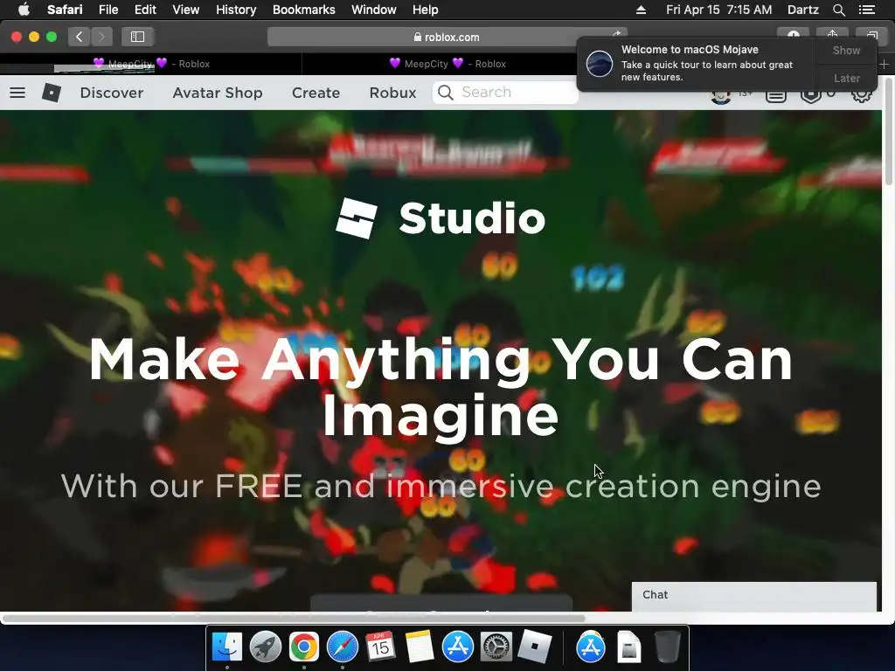Click the date and time in menu bar
This screenshot has height=671, width=895.
click(x=718, y=10)
